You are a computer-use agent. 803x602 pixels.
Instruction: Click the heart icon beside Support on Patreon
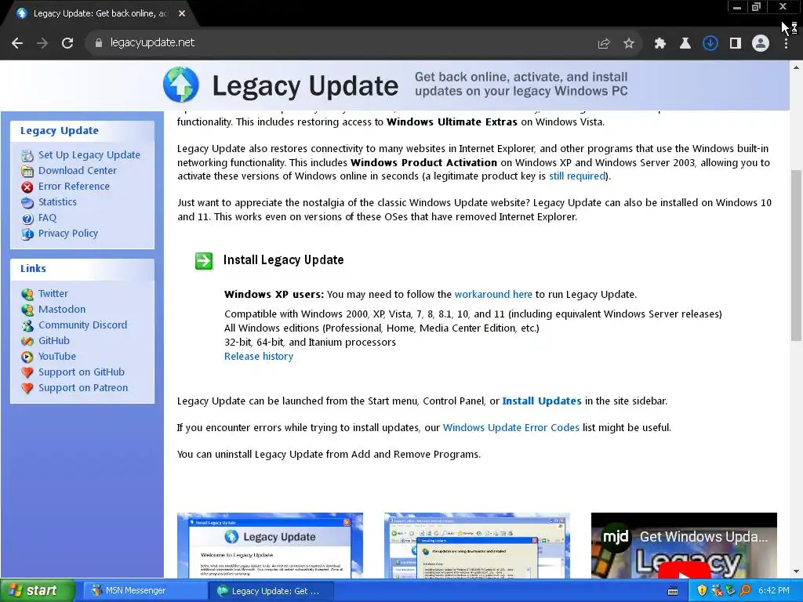point(27,389)
